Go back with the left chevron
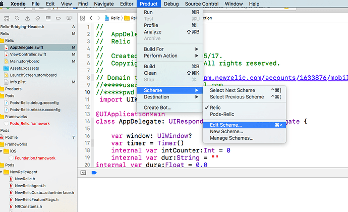Screen dimensions: 348x212 [x=91, y=18]
